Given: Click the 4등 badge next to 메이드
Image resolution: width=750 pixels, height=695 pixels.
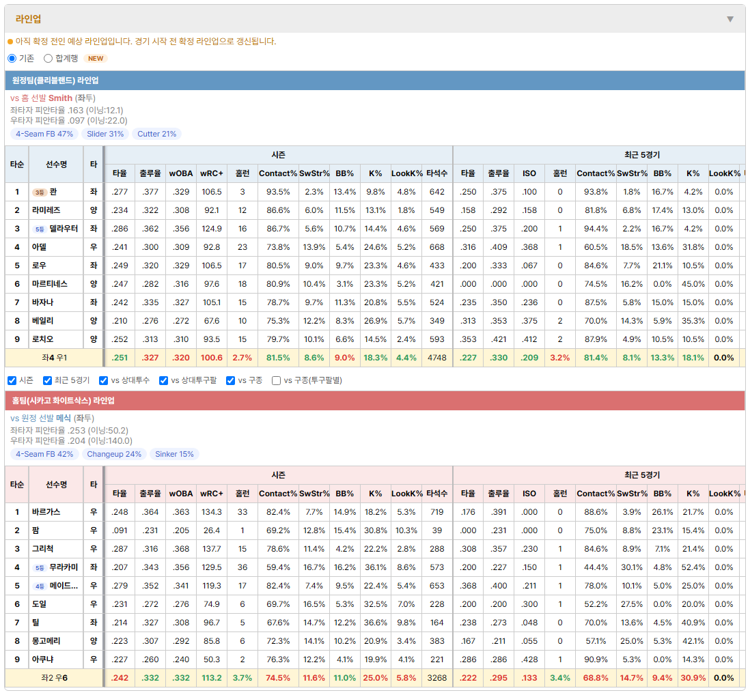Looking at the screenshot, I should click(39, 586).
